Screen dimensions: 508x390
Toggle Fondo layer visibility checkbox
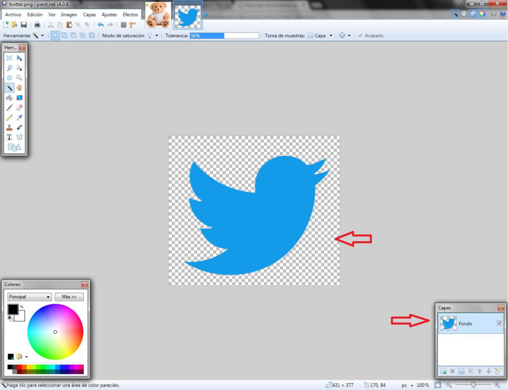(499, 323)
